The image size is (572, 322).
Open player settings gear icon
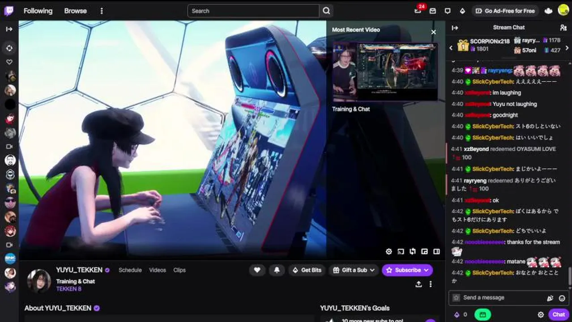(x=389, y=251)
